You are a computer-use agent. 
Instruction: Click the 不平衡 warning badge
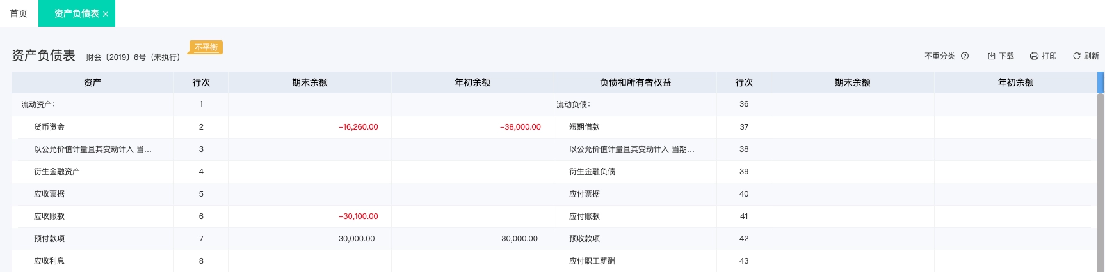point(206,47)
